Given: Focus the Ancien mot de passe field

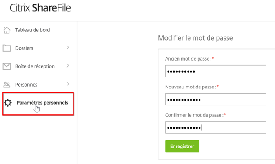Looking at the screenshot, I should (215, 71).
